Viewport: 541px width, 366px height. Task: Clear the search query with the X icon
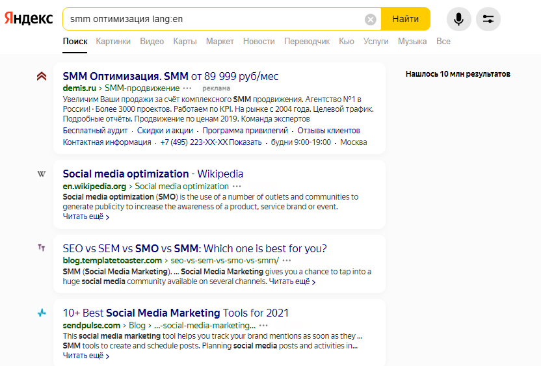(370, 20)
